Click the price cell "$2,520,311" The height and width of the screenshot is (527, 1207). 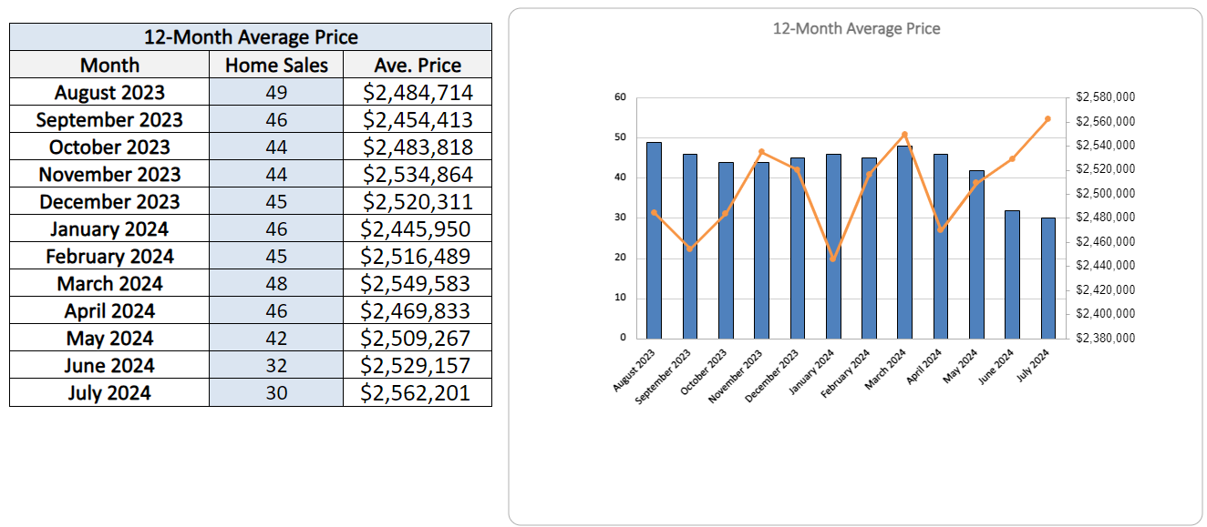418,201
